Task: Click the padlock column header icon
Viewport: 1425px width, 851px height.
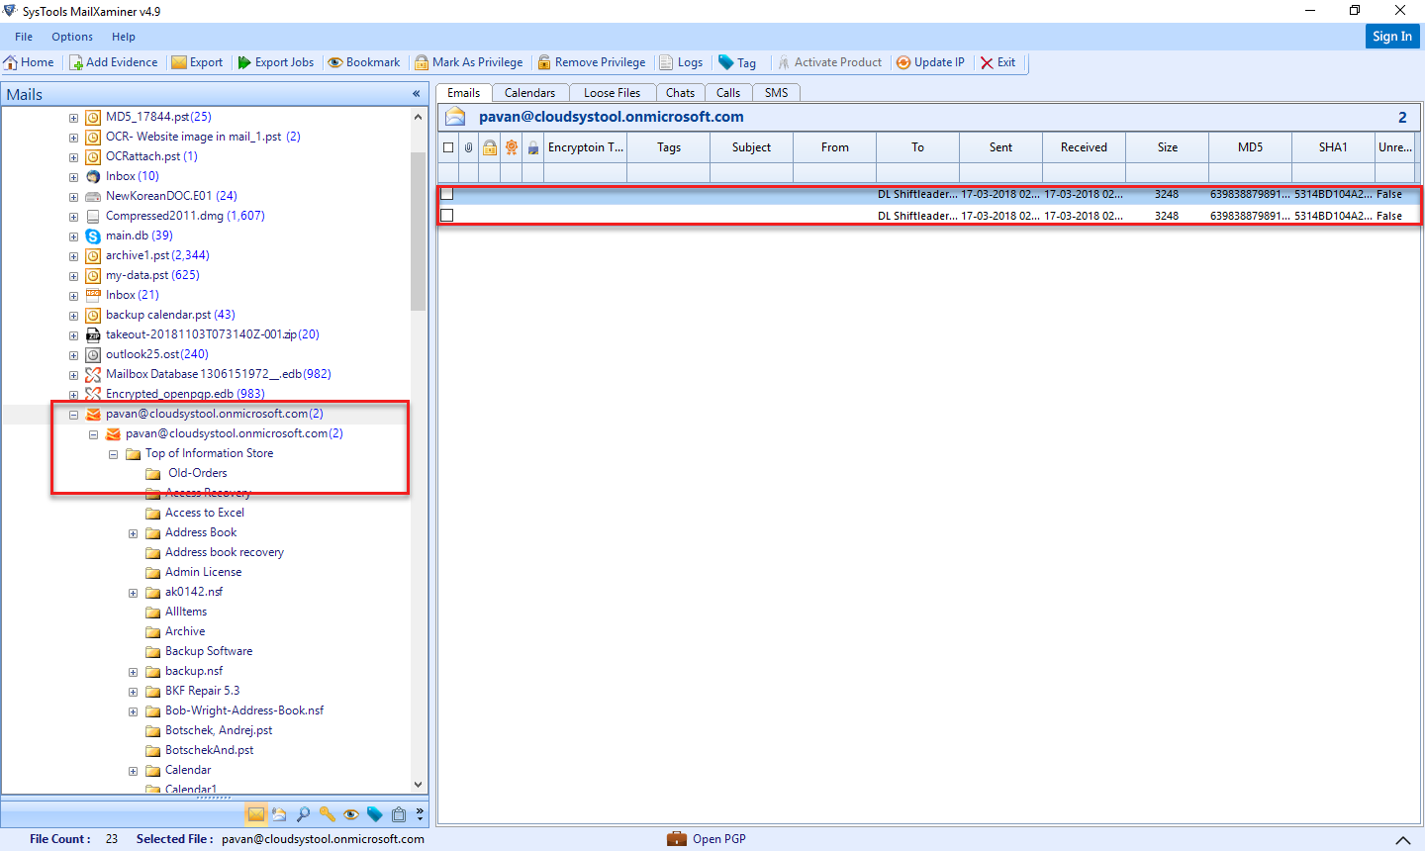Action: coord(489,147)
